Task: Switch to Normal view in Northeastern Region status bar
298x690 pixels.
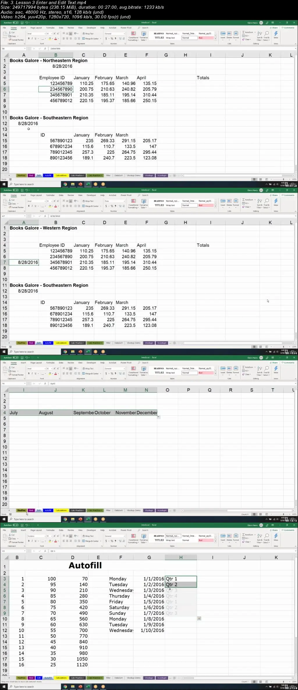Action: point(254,179)
